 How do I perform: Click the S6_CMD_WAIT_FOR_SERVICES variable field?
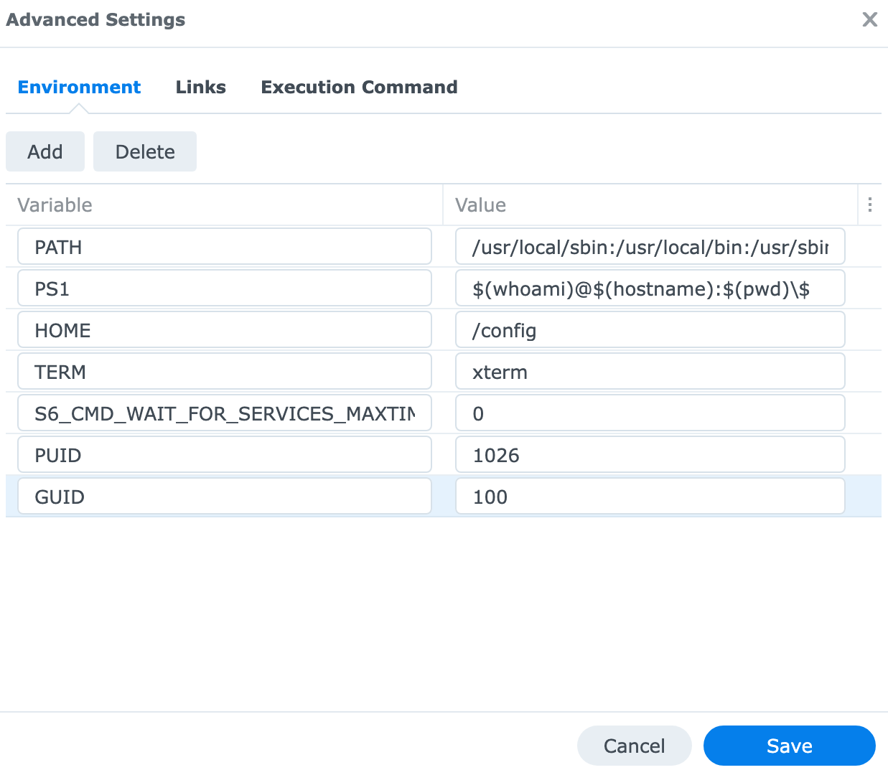coord(224,413)
